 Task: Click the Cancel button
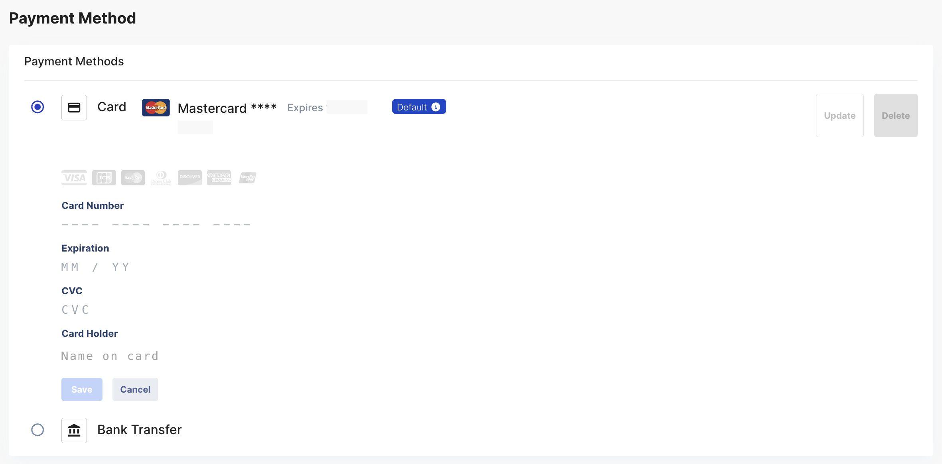135,389
